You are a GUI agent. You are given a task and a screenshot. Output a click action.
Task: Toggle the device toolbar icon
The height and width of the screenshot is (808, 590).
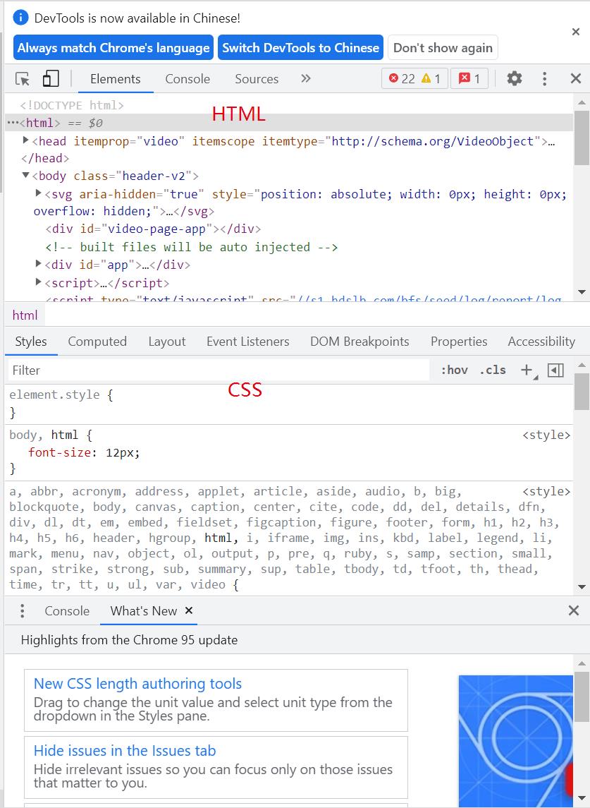coord(50,79)
